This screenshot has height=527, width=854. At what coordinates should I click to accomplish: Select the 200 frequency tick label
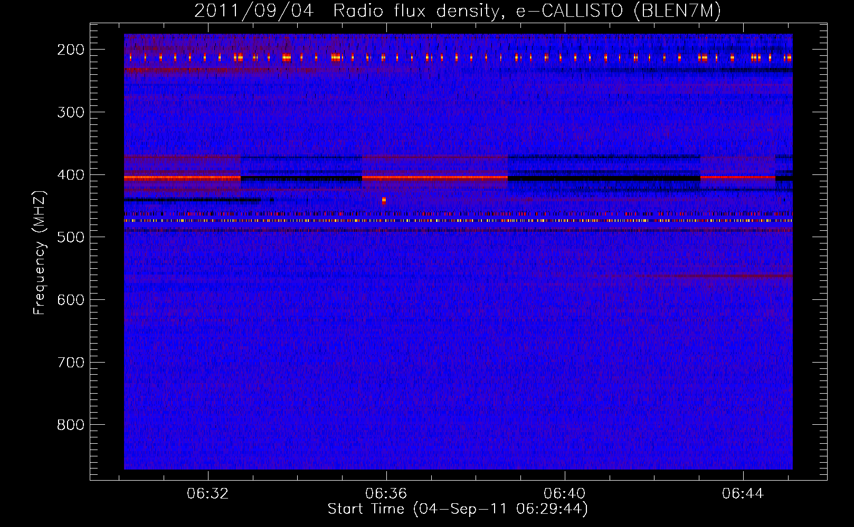pyautogui.click(x=71, y=50)
